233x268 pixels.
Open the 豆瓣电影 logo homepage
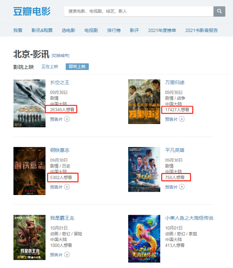(x=32, y=11)
